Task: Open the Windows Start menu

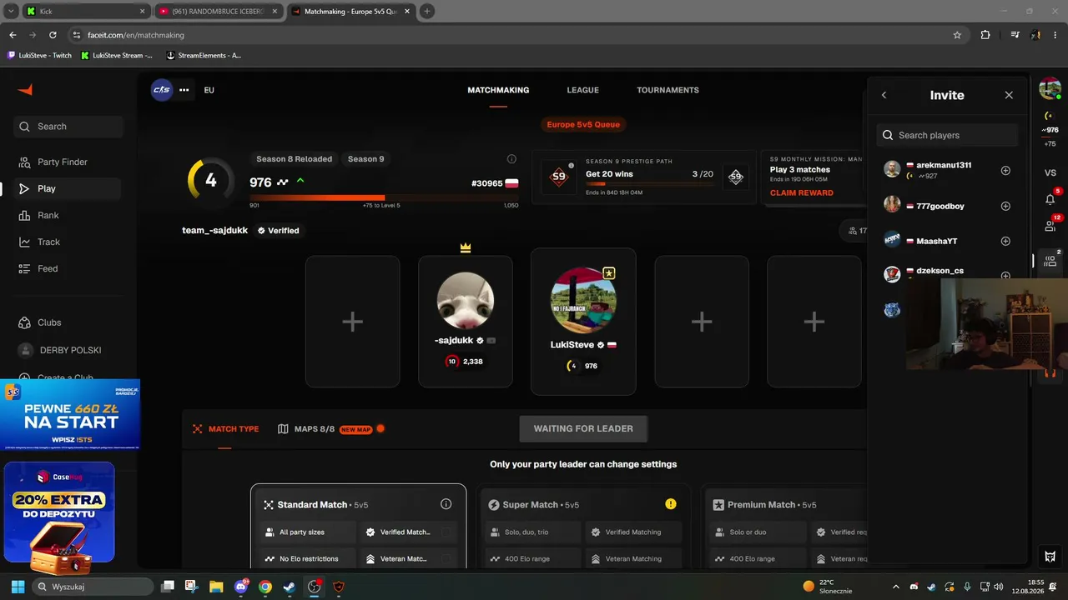Action: 18,587
